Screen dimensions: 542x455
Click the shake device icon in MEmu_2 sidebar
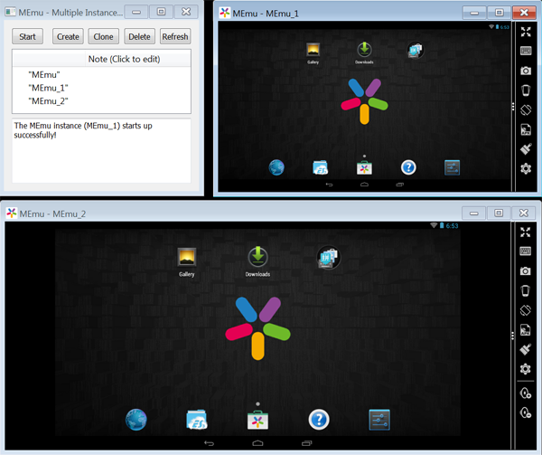click(x=526, y=290)
